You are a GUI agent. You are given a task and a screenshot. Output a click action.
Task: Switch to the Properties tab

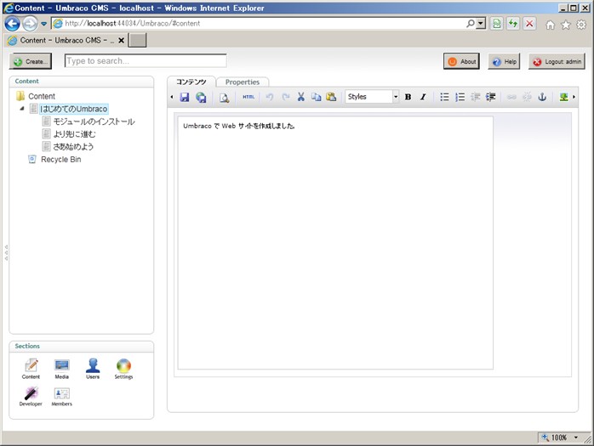(243, 82)
